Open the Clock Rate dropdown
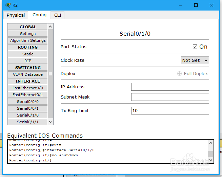 pyautogui.click(x=195, y=60)
